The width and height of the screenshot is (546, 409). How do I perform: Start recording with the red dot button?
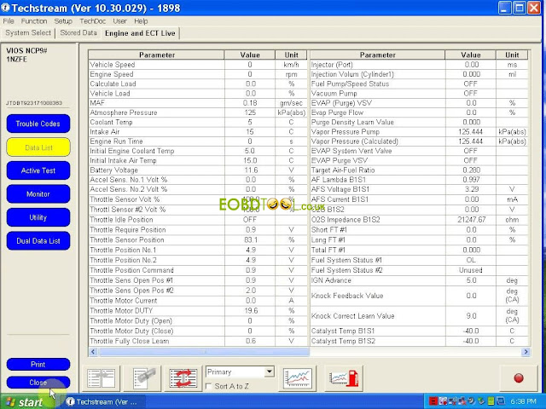[x=519, y=378]
